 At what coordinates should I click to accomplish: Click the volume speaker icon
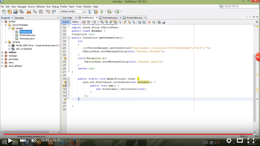pos(34,141)
